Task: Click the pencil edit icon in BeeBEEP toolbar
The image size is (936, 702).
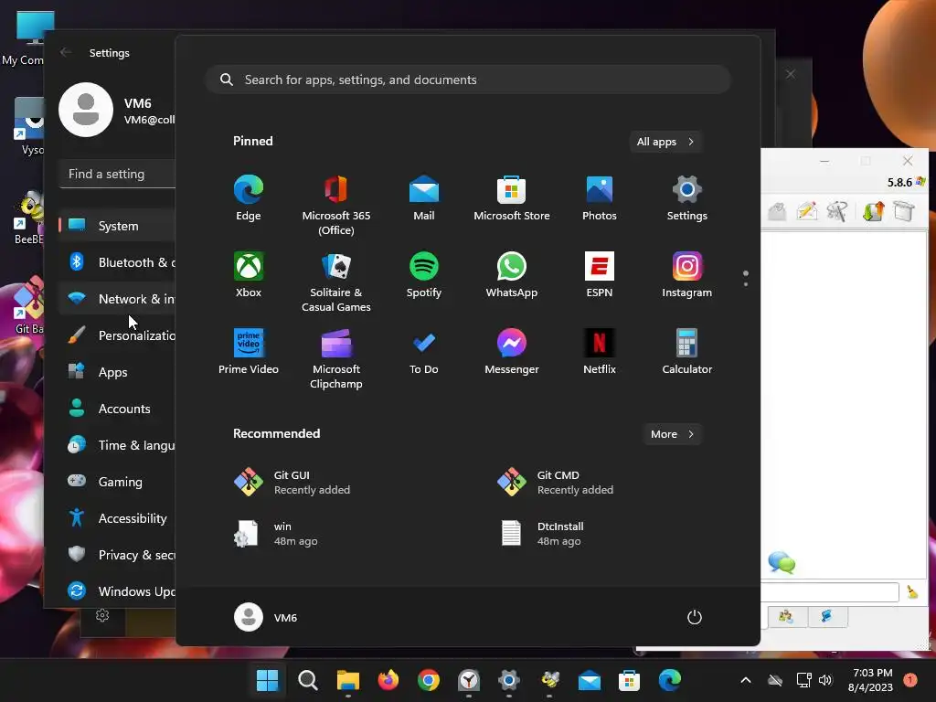Action: (807, 211)
